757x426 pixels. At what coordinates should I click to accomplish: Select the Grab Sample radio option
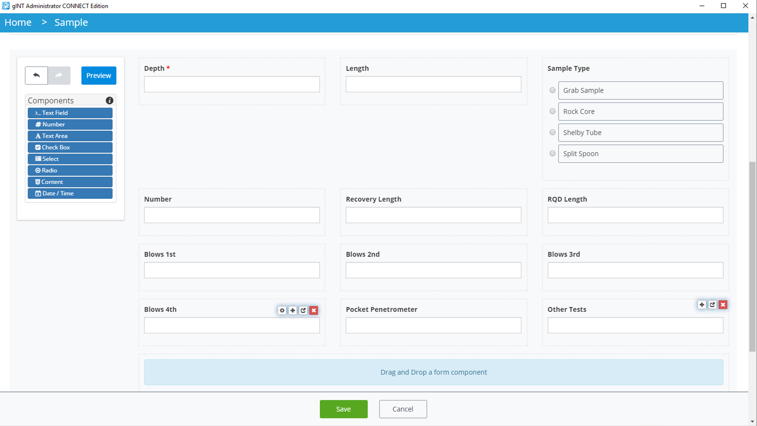[552, 90]
